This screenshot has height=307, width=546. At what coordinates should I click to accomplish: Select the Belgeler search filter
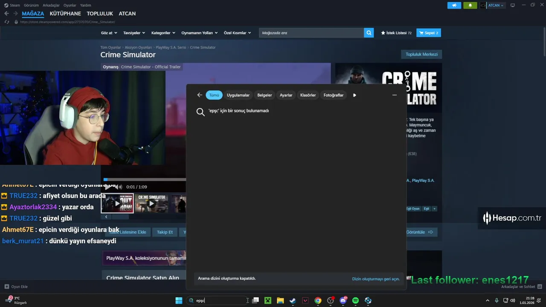[x=264, y=95]
